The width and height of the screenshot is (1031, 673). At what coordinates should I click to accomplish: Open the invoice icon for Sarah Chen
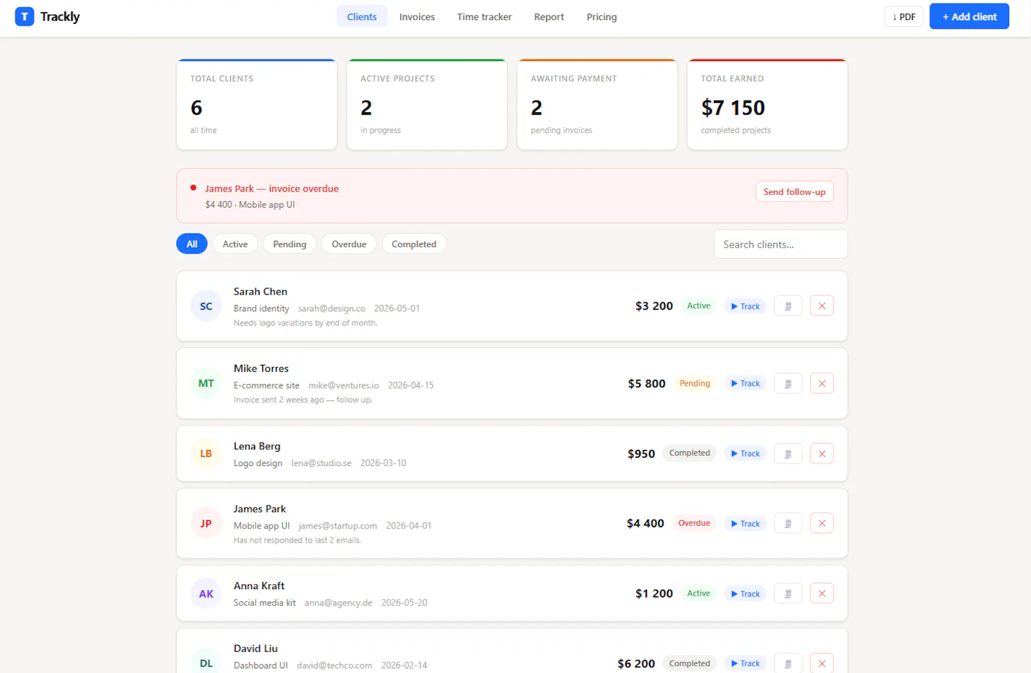(x=787, y=306)
